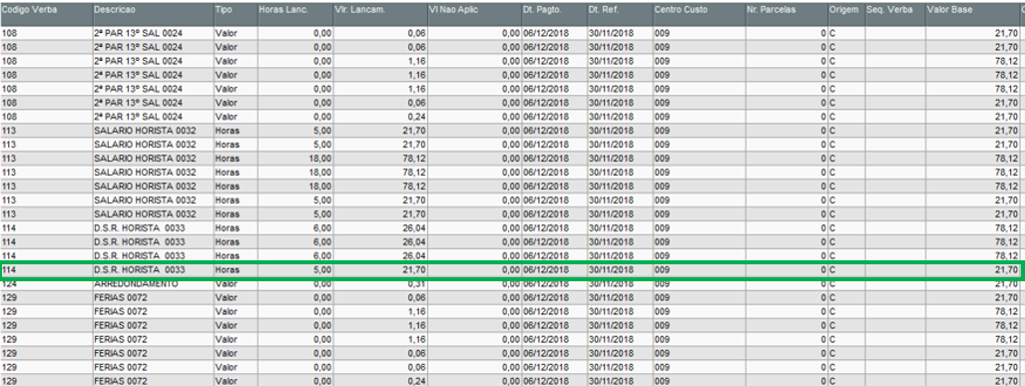Sort by the Valor Base column header
Viewport: 1025px width, 386px height.
tap(973, 14)
